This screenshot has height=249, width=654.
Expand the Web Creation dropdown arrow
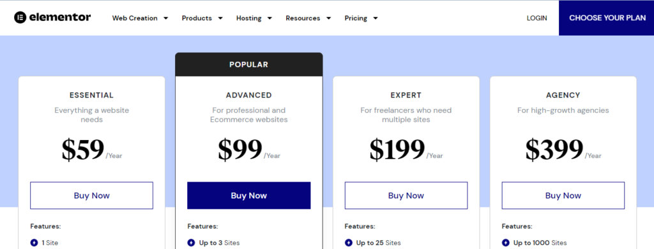pos(165,18)
